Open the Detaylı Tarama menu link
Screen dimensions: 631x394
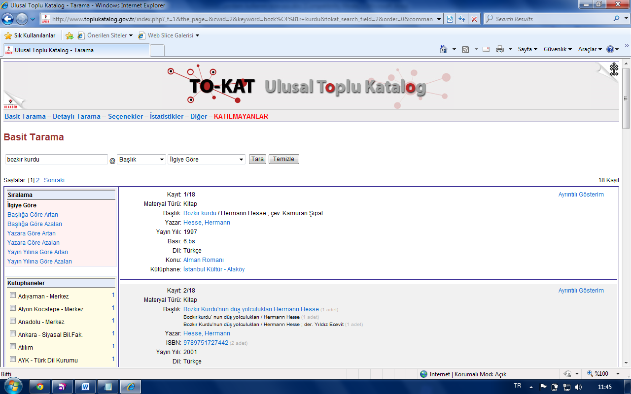(76, 117)
